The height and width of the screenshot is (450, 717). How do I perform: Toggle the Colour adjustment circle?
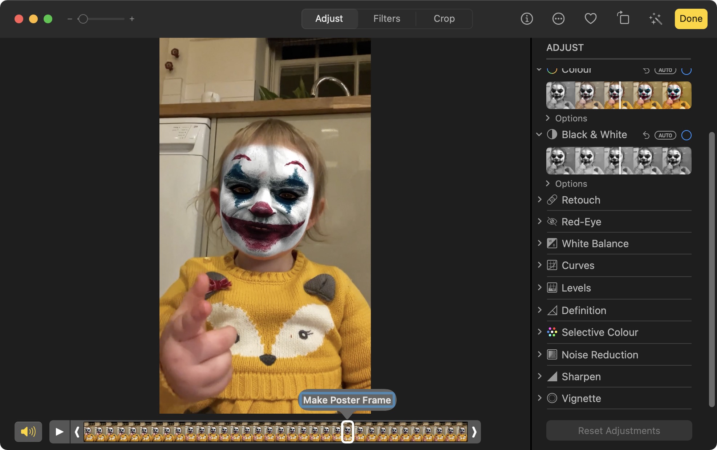pyautogui.click(x=687, y=69)
